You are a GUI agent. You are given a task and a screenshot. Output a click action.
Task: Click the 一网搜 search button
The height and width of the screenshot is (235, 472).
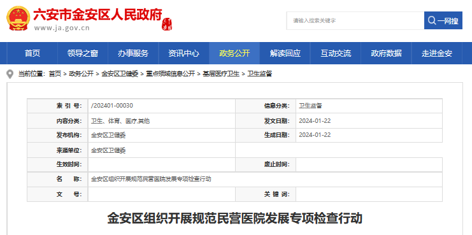pyautogui.click(x=443, y=20)
